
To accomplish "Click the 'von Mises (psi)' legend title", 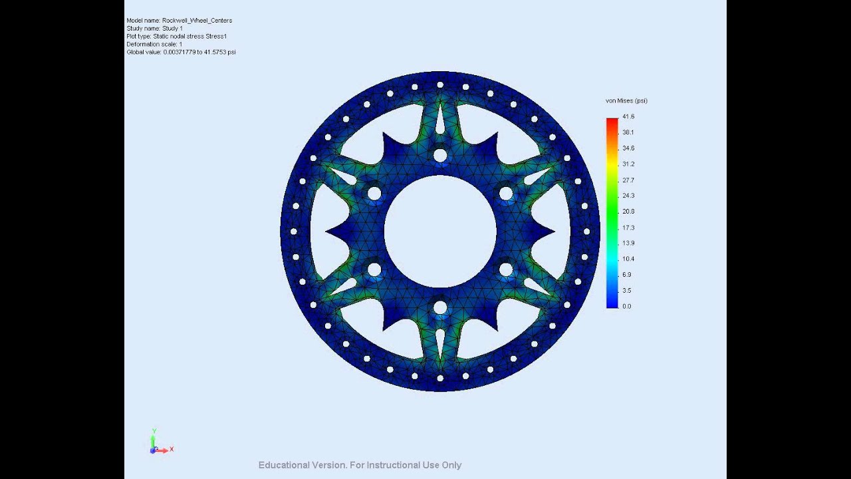I will [626, 101].
